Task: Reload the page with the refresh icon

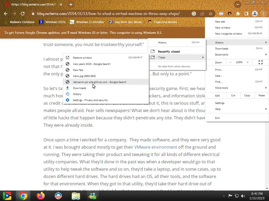Action: click(23, 14)
